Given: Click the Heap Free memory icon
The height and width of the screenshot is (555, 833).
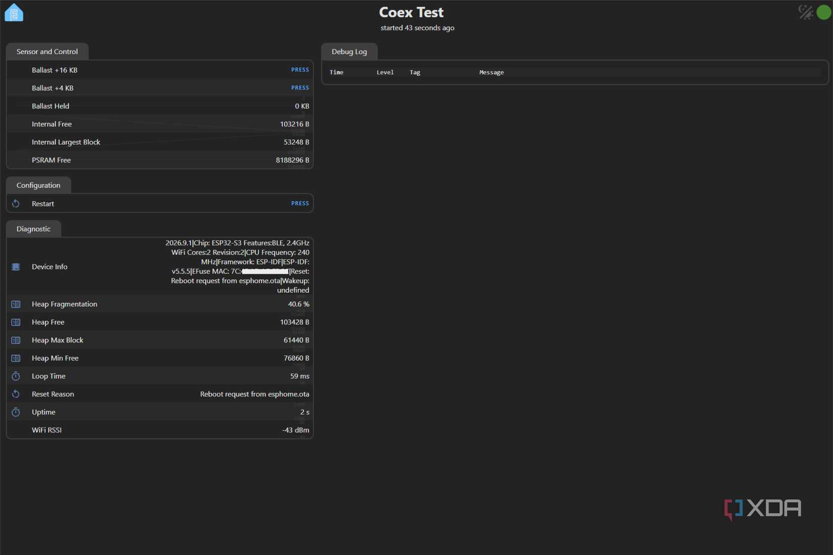Looking at the screenshot, I should pos(16,322).
